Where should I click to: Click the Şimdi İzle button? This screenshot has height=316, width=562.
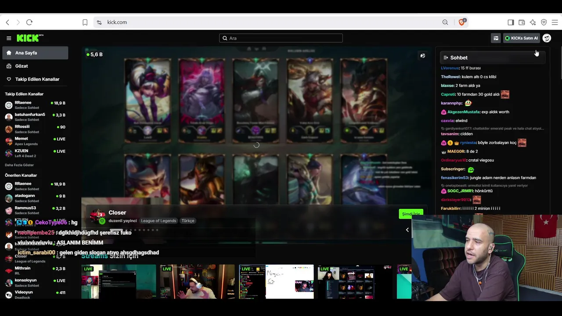tap(411, 214)
